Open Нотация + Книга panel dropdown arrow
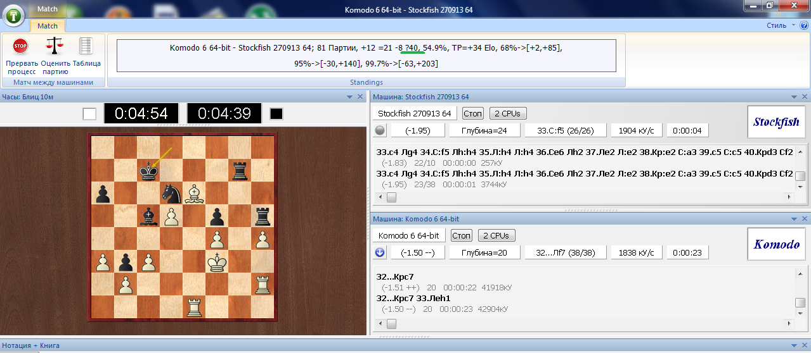Viewport: 811px width, 353px height. (x=794, y=345)
